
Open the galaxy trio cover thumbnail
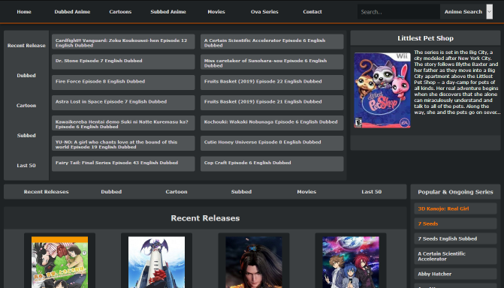coord(351,262)
